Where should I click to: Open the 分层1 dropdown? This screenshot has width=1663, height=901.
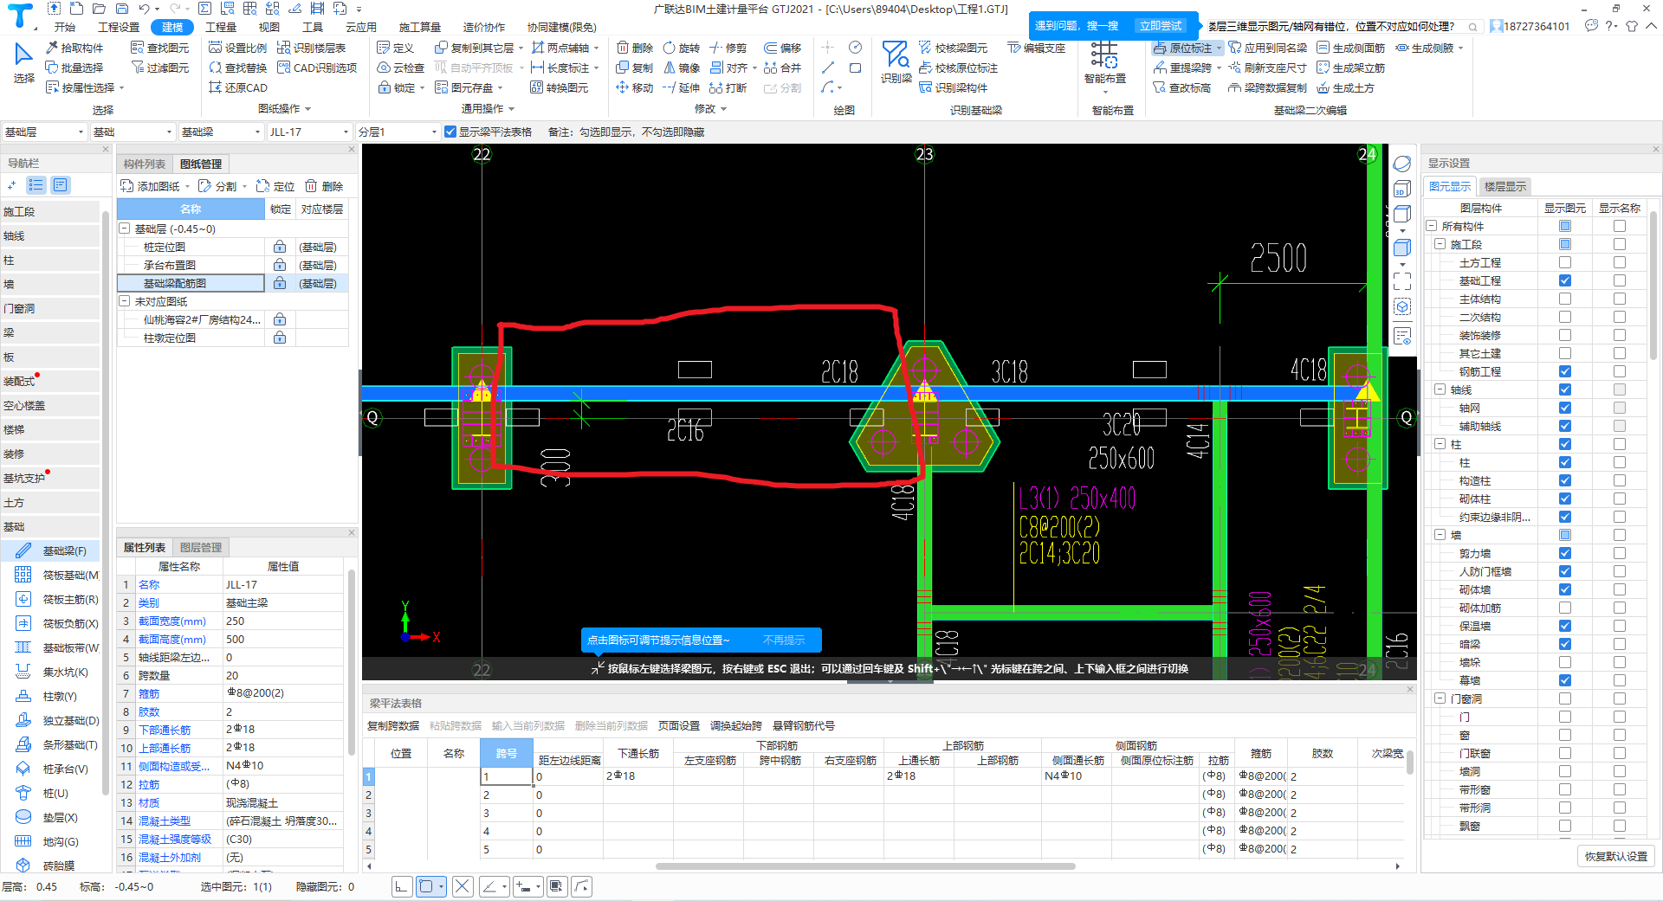(x=398, y=132)
